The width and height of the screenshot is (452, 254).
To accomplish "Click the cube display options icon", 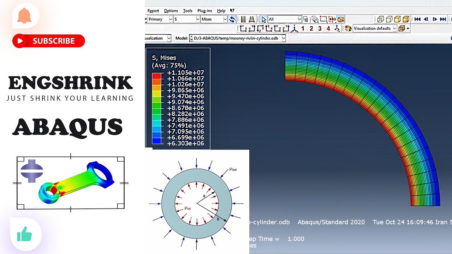I will tap(402, 28).
